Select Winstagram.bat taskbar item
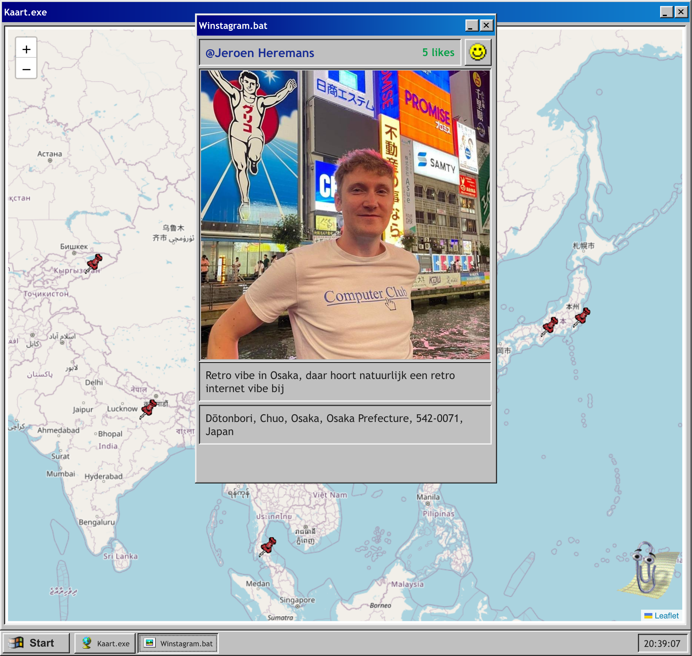Image resolution: width=692 pixels, height=656 pixels. coord(178,643)
